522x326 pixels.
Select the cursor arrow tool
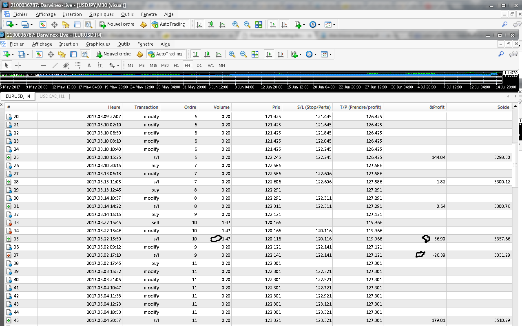pos(6,65)
